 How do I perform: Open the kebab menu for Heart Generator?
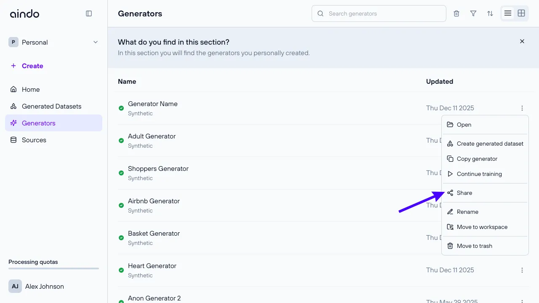coord(522,270)
